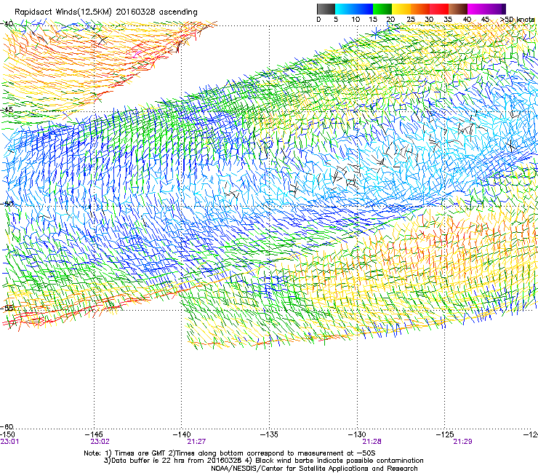
Task: Click the NOAA/NESDIS Center for Satellite Applications credit
Action: coord(314,469)
